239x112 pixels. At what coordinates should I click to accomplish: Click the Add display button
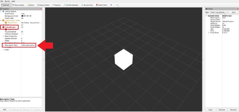click(x=5, y=109)
